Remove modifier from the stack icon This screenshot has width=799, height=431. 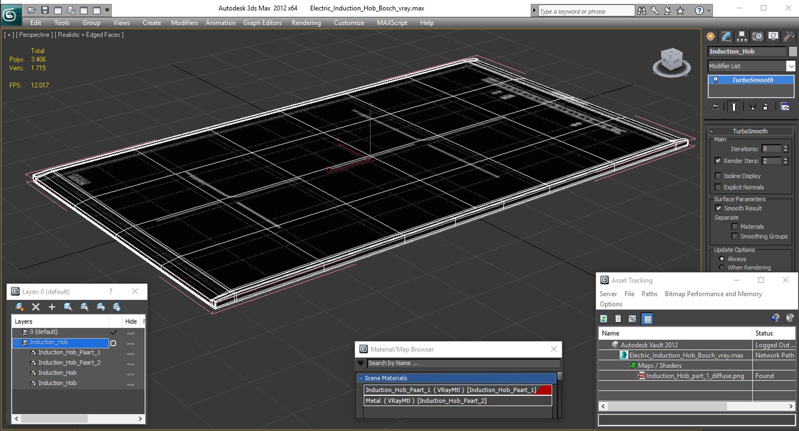[765, 107]
